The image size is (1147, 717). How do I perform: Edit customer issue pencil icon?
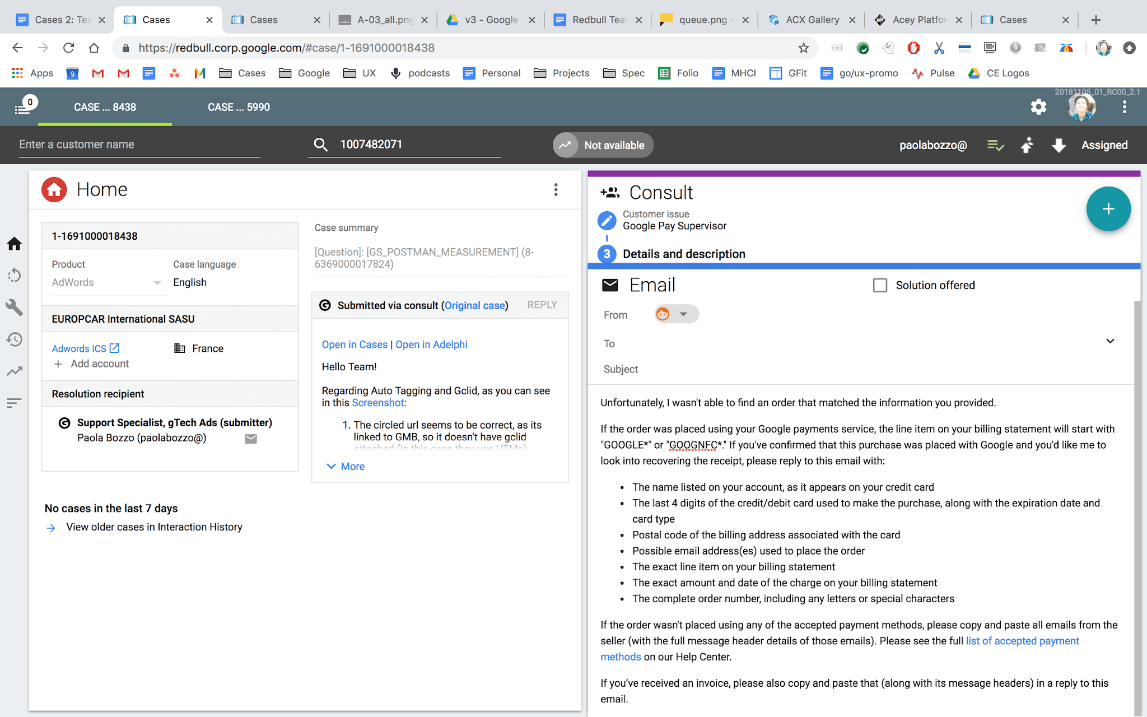click(x=607, y=220)
